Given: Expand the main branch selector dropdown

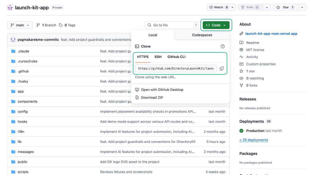Looking at the screenshot, I should click(x=20, y=25).
